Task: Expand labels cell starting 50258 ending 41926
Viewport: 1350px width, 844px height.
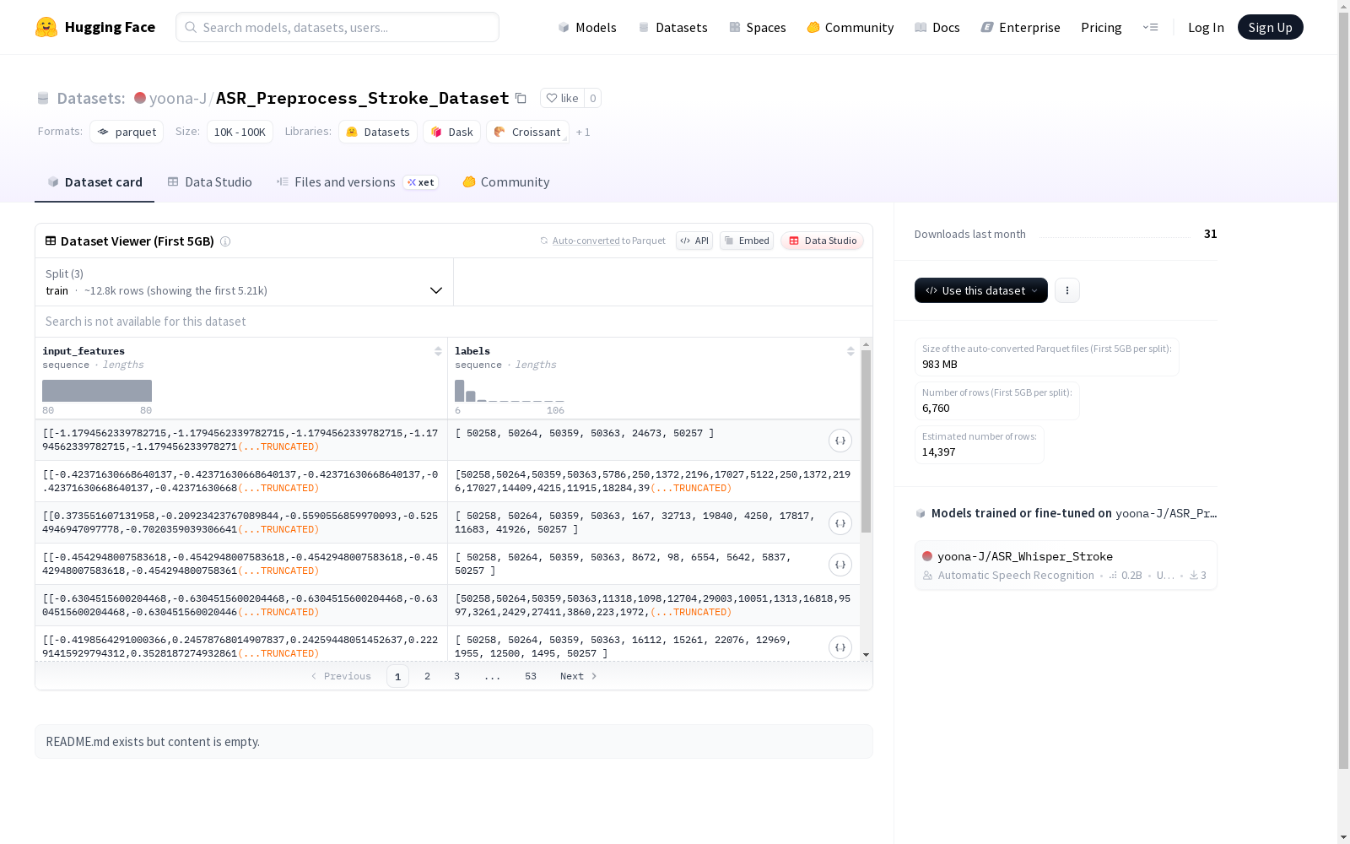Action: 840,523
